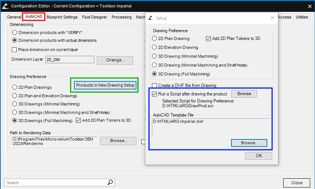Confirm Setup dialog with OK
The height and width of the screenshot is (189, 315).
point(258,156)
